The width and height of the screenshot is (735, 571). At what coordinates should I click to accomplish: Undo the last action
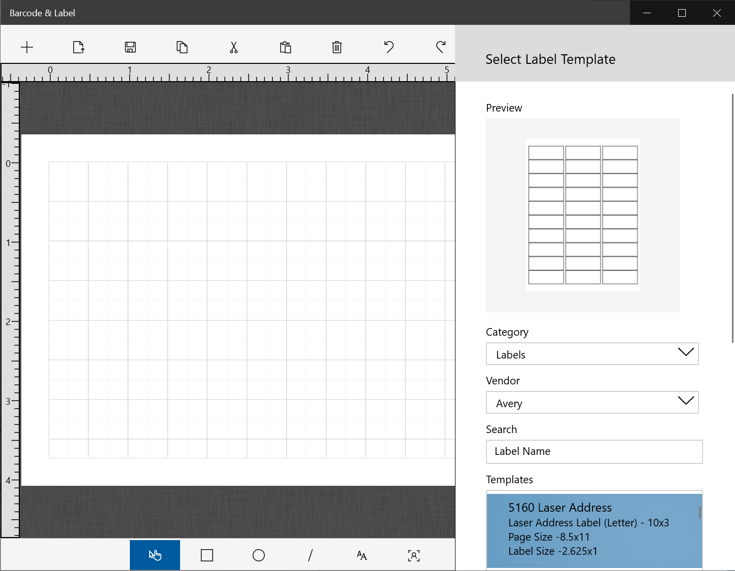point(389,47)
